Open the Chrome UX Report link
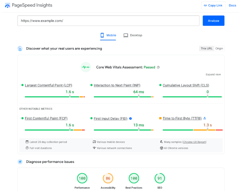The image size is (243, 192). 194,142
